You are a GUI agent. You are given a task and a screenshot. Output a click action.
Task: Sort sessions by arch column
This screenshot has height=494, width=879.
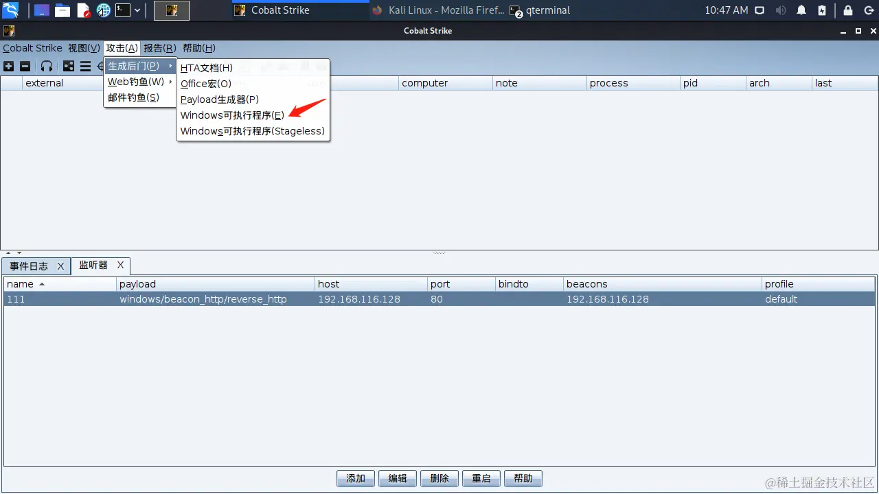(x=778, y=83)
